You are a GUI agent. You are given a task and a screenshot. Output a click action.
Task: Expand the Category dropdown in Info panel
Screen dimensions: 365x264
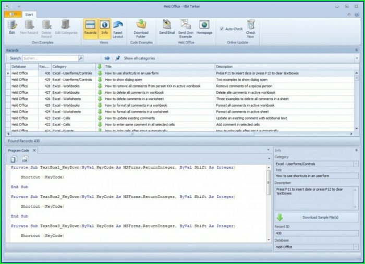pyautogui.click(x=356, y=164)
